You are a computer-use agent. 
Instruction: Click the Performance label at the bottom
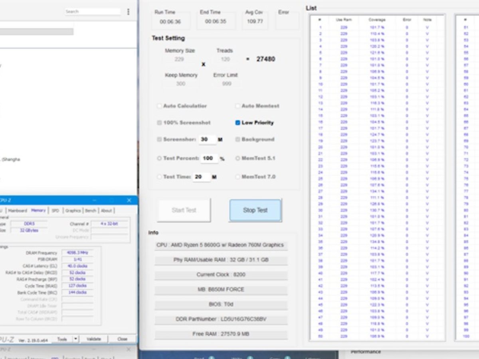[365, 352]
